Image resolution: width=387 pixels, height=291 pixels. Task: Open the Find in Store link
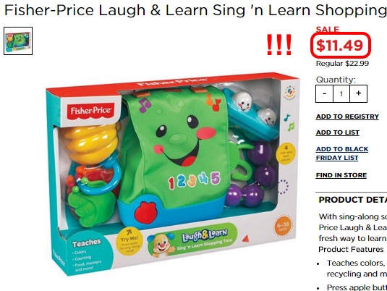click(341, 175)
